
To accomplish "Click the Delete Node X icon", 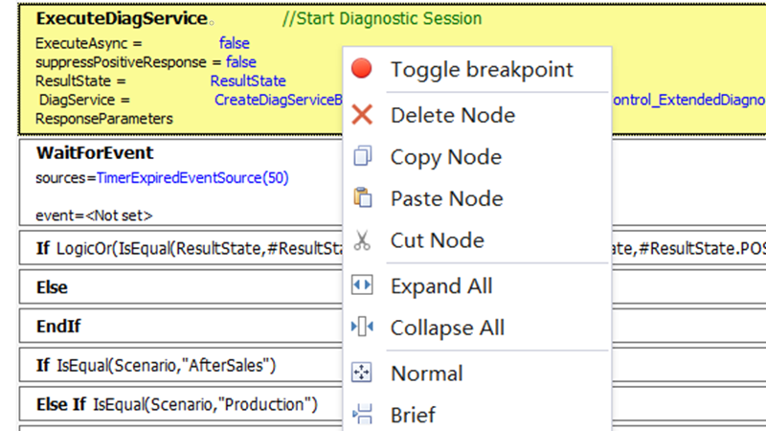I will click(362, 115).
